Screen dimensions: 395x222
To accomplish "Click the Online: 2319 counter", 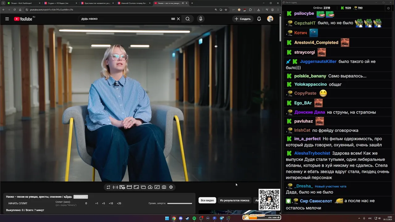I will coord(322,8).
